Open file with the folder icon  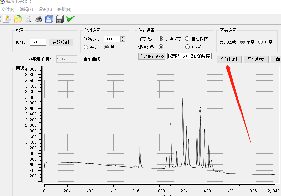tap(18, 19)
